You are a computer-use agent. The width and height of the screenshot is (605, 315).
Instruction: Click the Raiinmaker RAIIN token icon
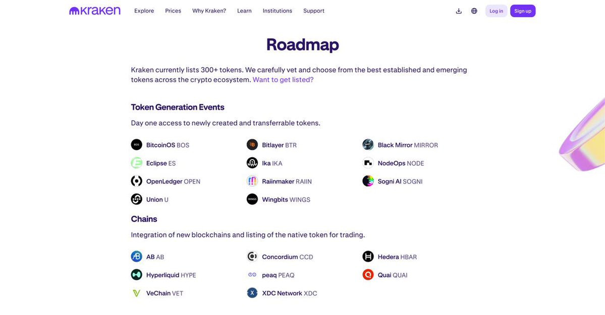[252, 181]
